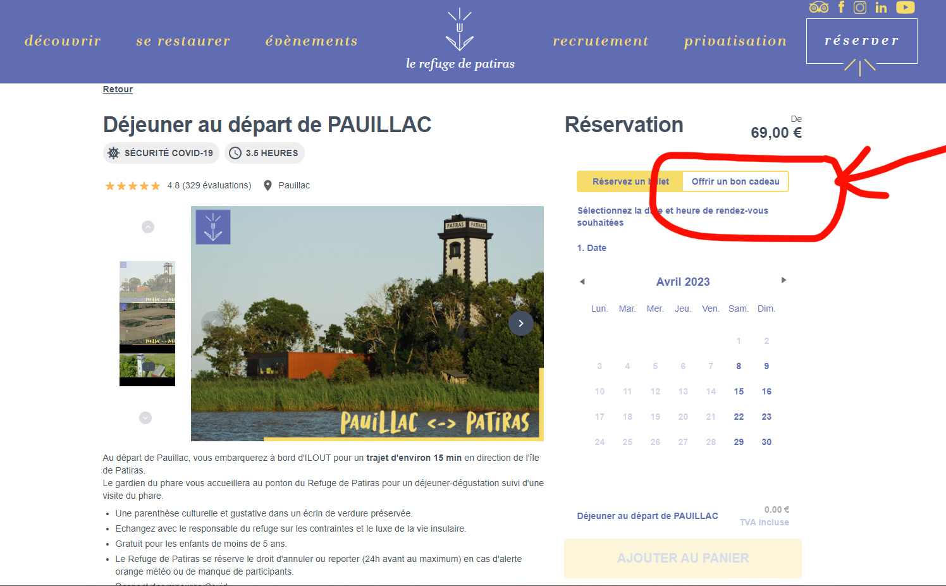946x586 pixels.
Task: Click the Réservation heading
Action: click(623, 125)
